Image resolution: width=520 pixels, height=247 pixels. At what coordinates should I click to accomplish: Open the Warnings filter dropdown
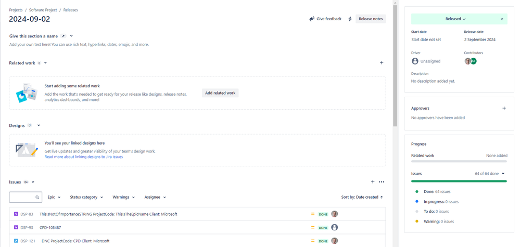click(124, 197)
